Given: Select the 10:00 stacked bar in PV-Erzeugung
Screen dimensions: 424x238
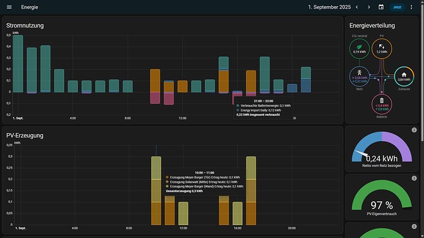Looking at the screenshot, I should click(x=156, y=191).
